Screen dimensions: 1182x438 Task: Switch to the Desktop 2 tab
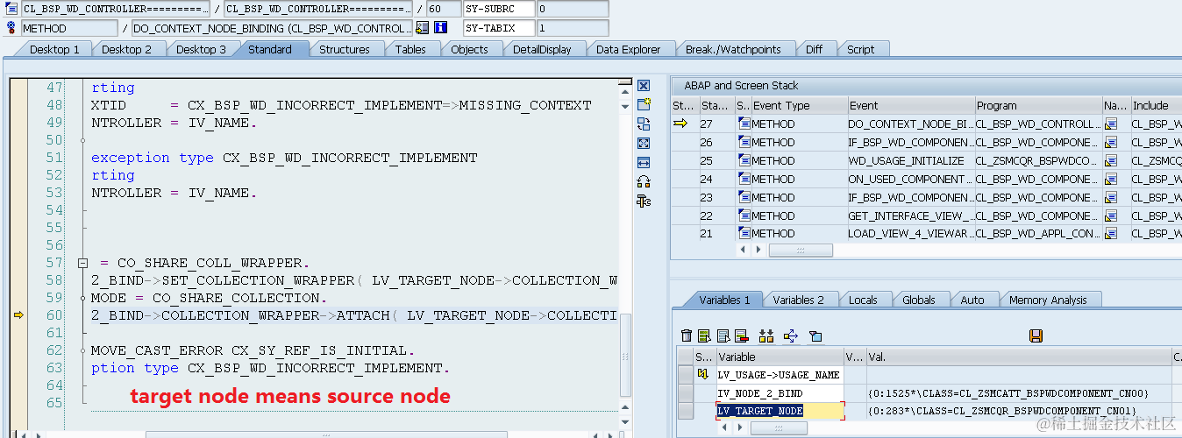[126, 49]
